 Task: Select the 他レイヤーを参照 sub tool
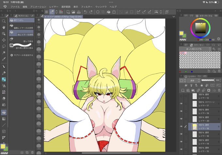coord(21,33)
